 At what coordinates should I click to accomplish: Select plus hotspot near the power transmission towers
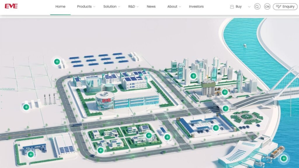click(x=26, y=107)
